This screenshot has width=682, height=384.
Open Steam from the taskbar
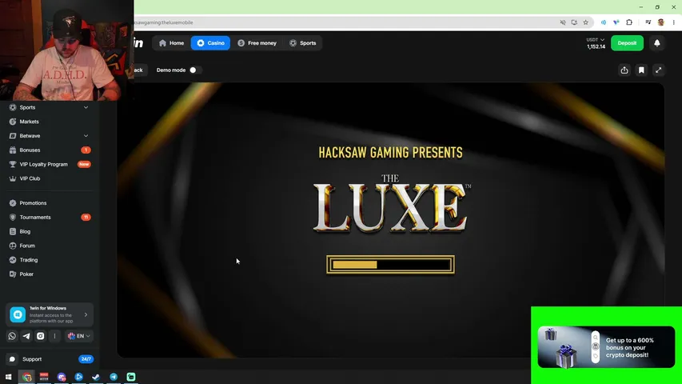tap(96, 377)
